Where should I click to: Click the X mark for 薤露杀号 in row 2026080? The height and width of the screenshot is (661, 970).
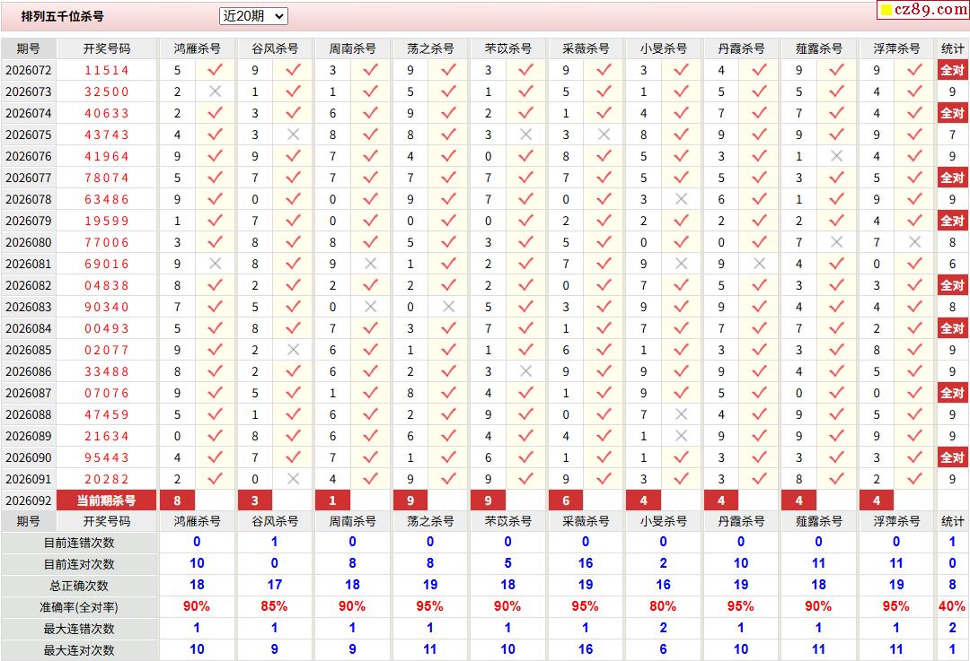[836, 242]
